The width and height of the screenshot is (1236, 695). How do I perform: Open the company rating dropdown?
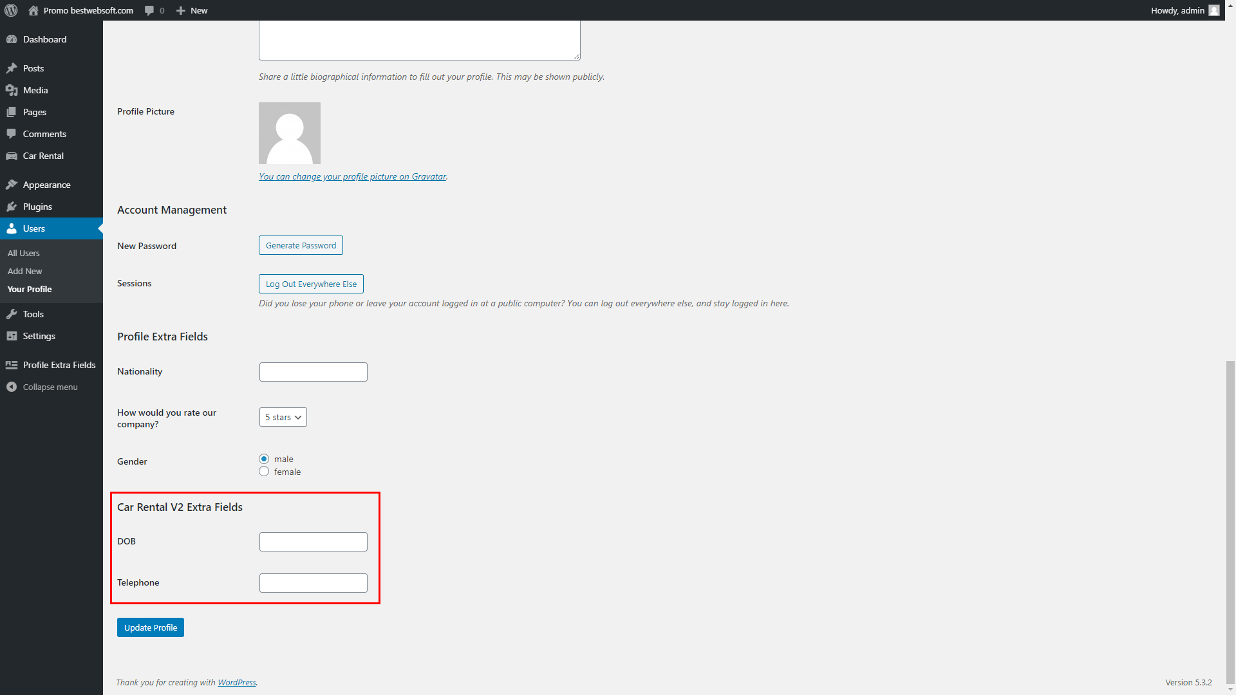coord(283,417)
